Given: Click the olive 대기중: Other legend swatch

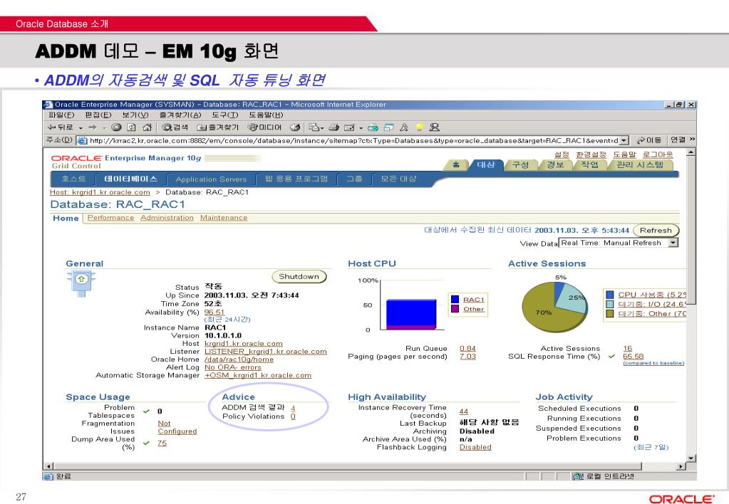Looking at the screenshot, I should click(609, 313).
